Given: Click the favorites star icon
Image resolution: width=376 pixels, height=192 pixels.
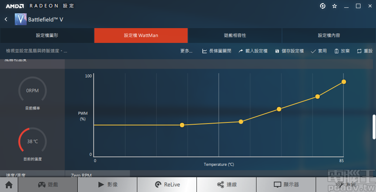Looking at the screenshot, I should click(x=335, y=6).
